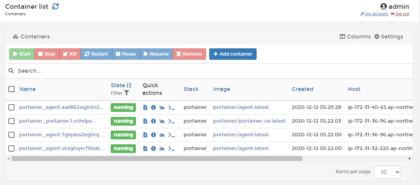Open portainer_agent.v6zghq4r796db container details

click(x=62, y=148)
